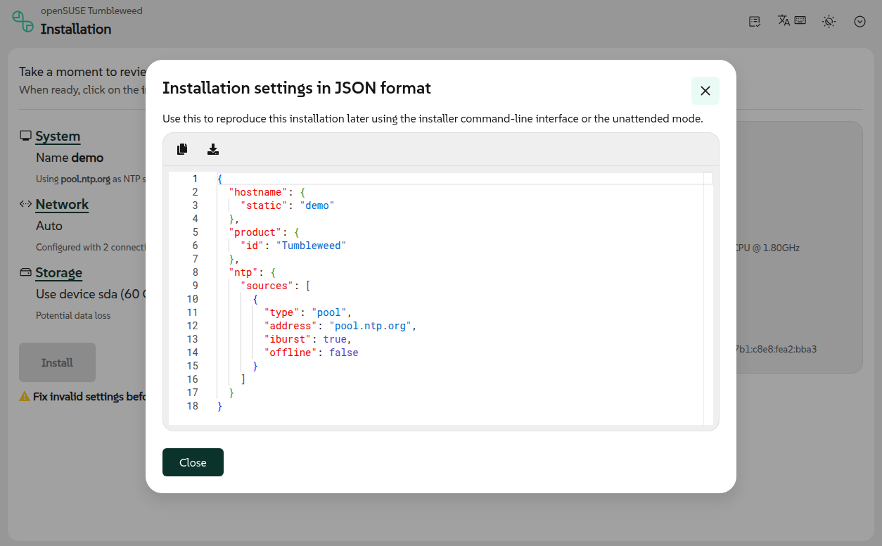The width and height of the screenshot is (882, 546).
Task: Click the "sources" key in JSON
Action: point(267,286)
